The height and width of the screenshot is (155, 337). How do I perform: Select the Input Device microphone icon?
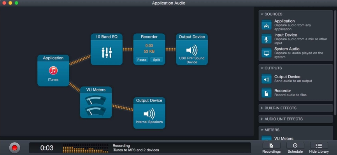click(x=267, y=39)
